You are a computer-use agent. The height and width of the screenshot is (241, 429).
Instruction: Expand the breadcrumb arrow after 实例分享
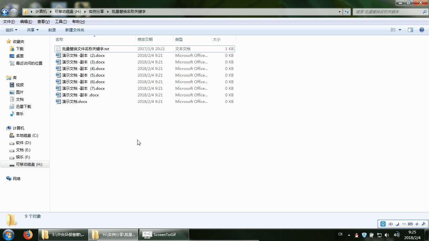coord(108,12)
